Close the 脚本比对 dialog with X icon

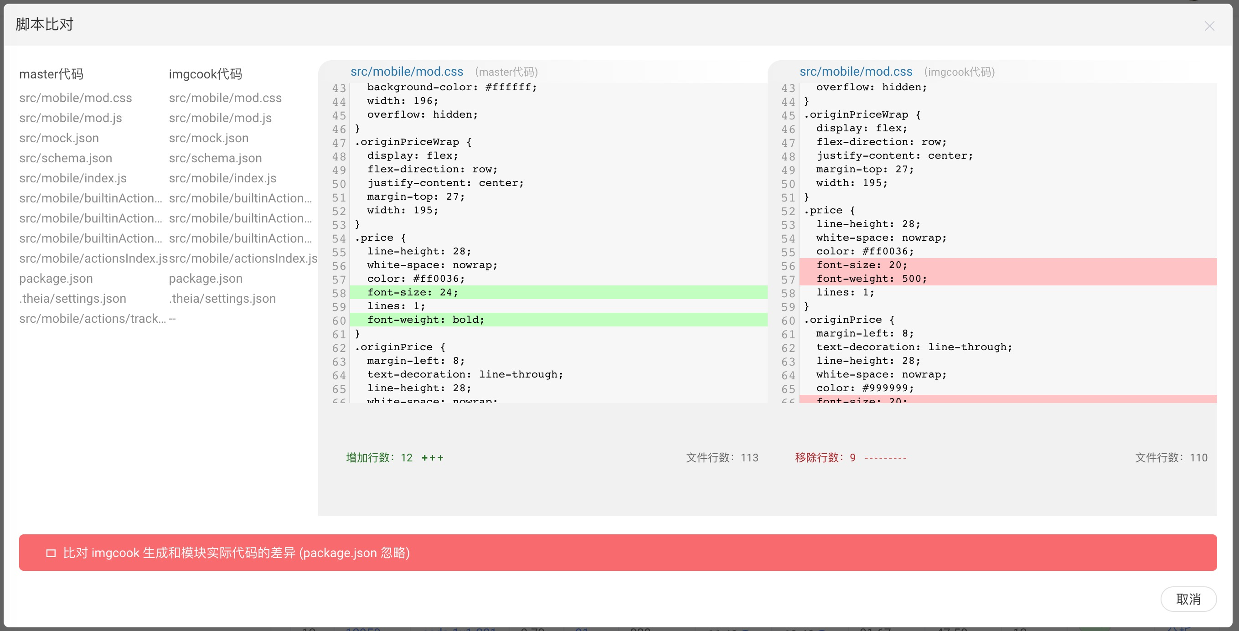coord(1209,26)
